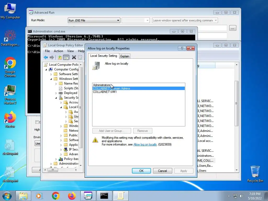Expand the Software Settings tree node

click(x=51, y=74)
